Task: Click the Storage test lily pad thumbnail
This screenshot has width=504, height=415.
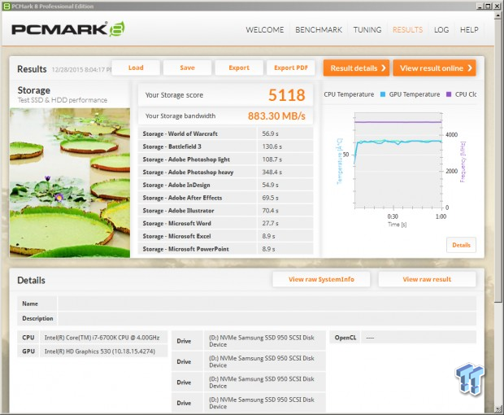Action: 70,183
